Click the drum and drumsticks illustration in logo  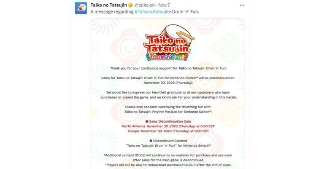pos(178,34)
